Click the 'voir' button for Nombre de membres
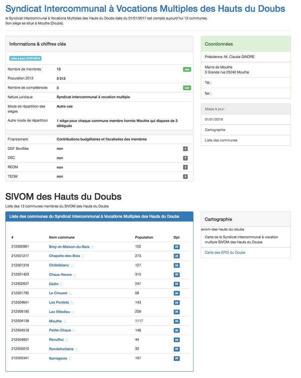Viewport: 301px width, 378px height. (187, 69)
